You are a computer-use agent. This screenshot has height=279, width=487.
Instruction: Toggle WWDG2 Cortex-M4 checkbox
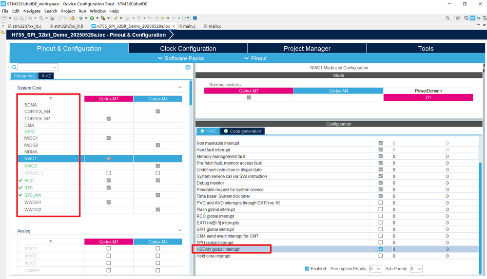pos(158,209)
